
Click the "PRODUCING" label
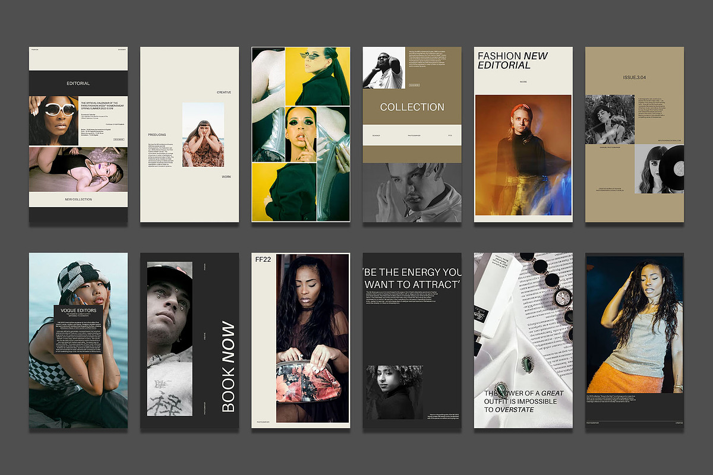157,135
